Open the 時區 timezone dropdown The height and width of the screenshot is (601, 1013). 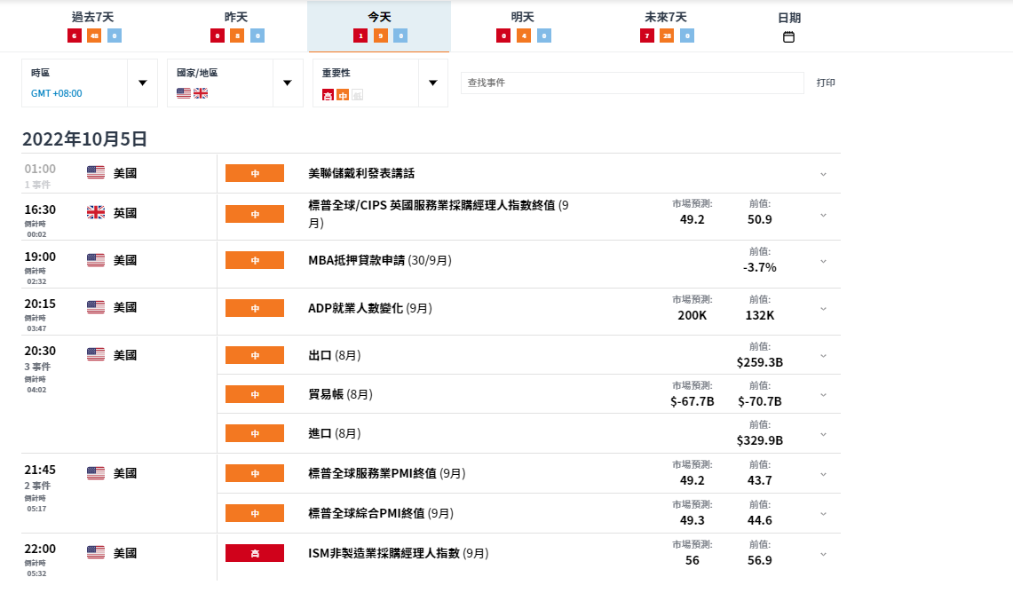coord(142,83)
